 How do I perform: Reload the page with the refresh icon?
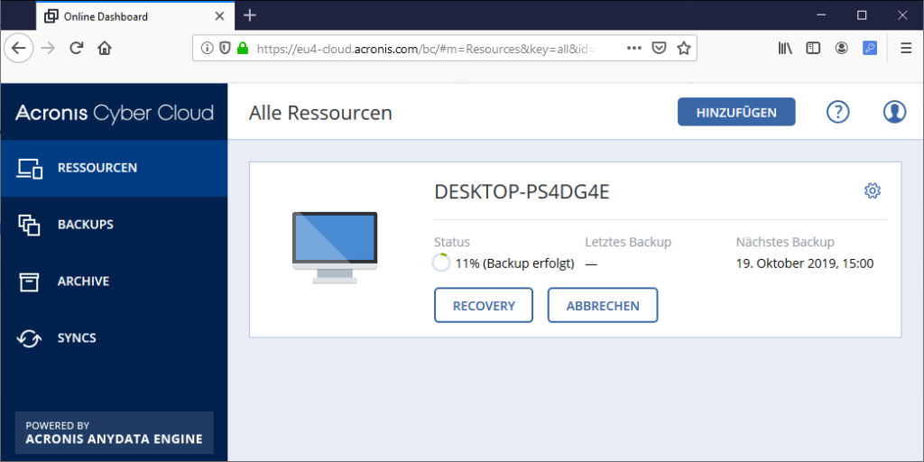click(x=76, y=49)
